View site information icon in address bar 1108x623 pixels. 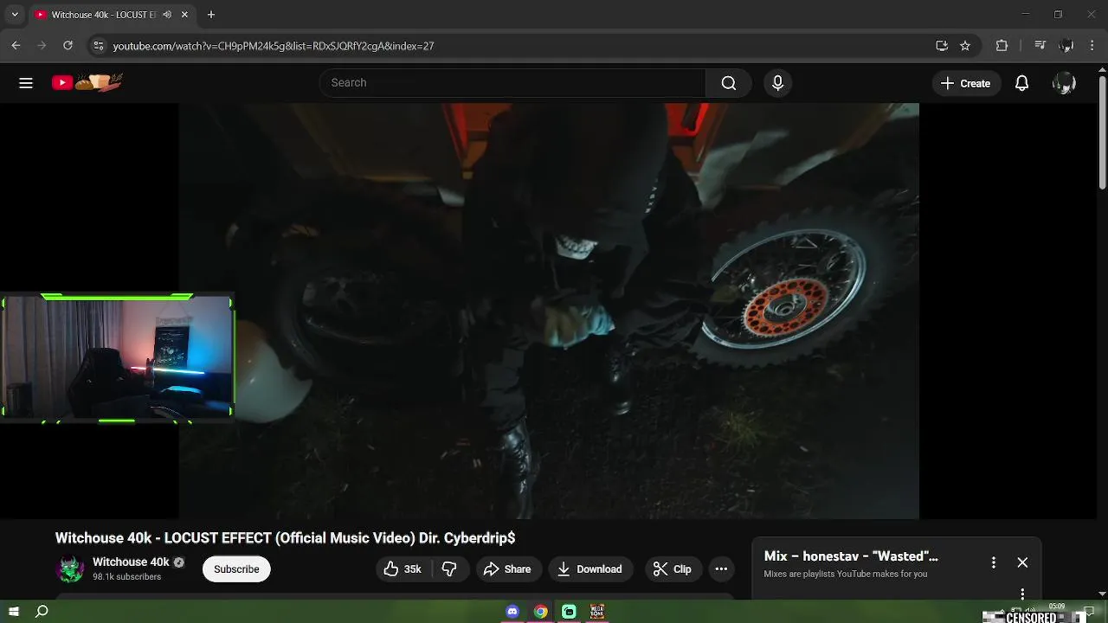tap(98, 46)
